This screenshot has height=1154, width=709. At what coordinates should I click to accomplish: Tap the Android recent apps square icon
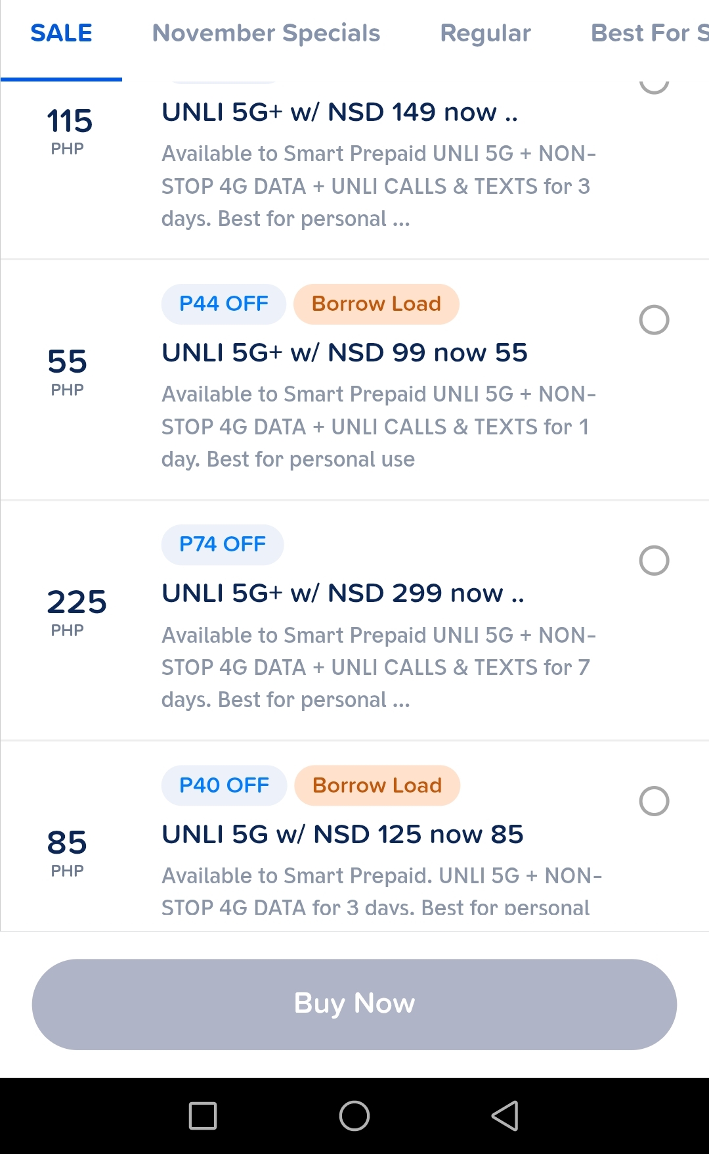[x=203, y=1115]
